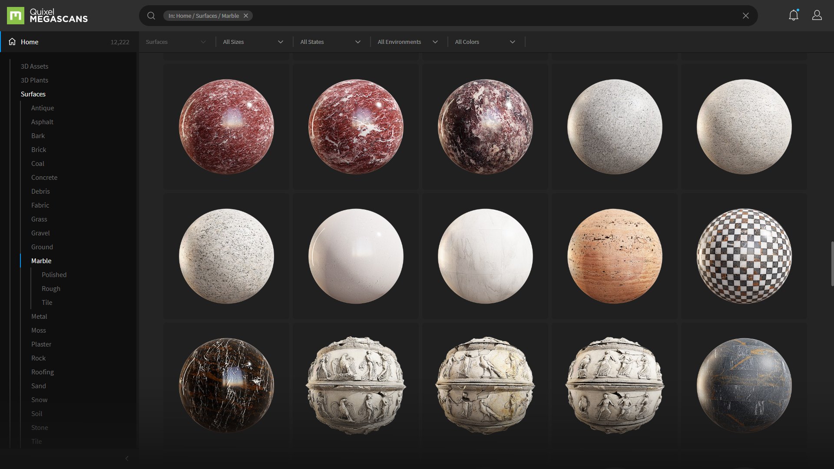834x469 pixels.
Task: Select the checkered marble tile thumbnail
Action: [744, 256]
